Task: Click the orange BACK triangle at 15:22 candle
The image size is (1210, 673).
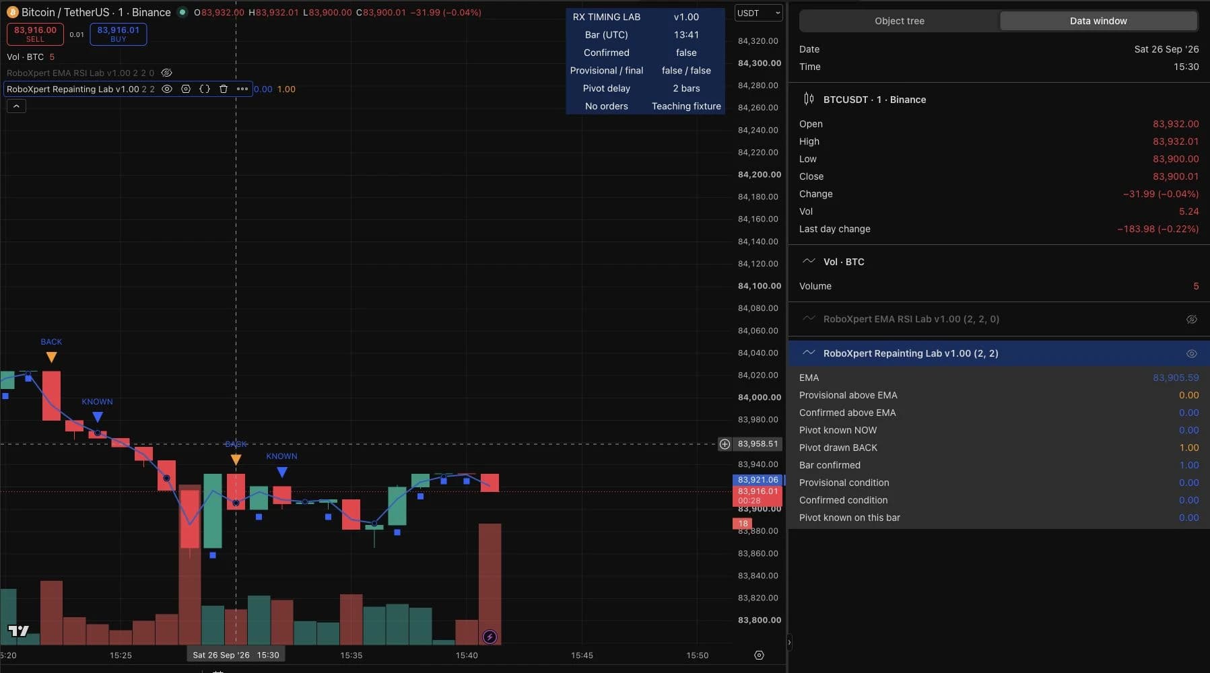Action: click(51, 357)
